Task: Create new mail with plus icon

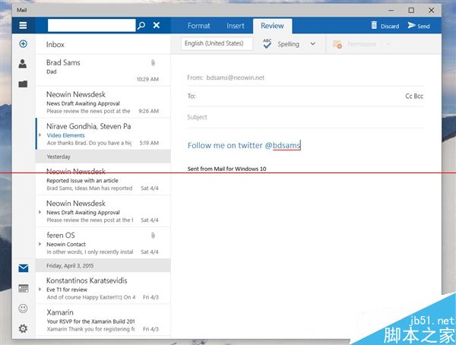Action: point(24,44)
